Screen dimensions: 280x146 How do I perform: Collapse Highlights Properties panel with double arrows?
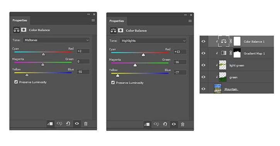[185, 15]
